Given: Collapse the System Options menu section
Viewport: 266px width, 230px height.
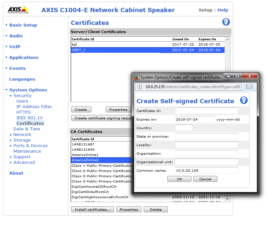Looking at the screenshot, I should [28, 90].
